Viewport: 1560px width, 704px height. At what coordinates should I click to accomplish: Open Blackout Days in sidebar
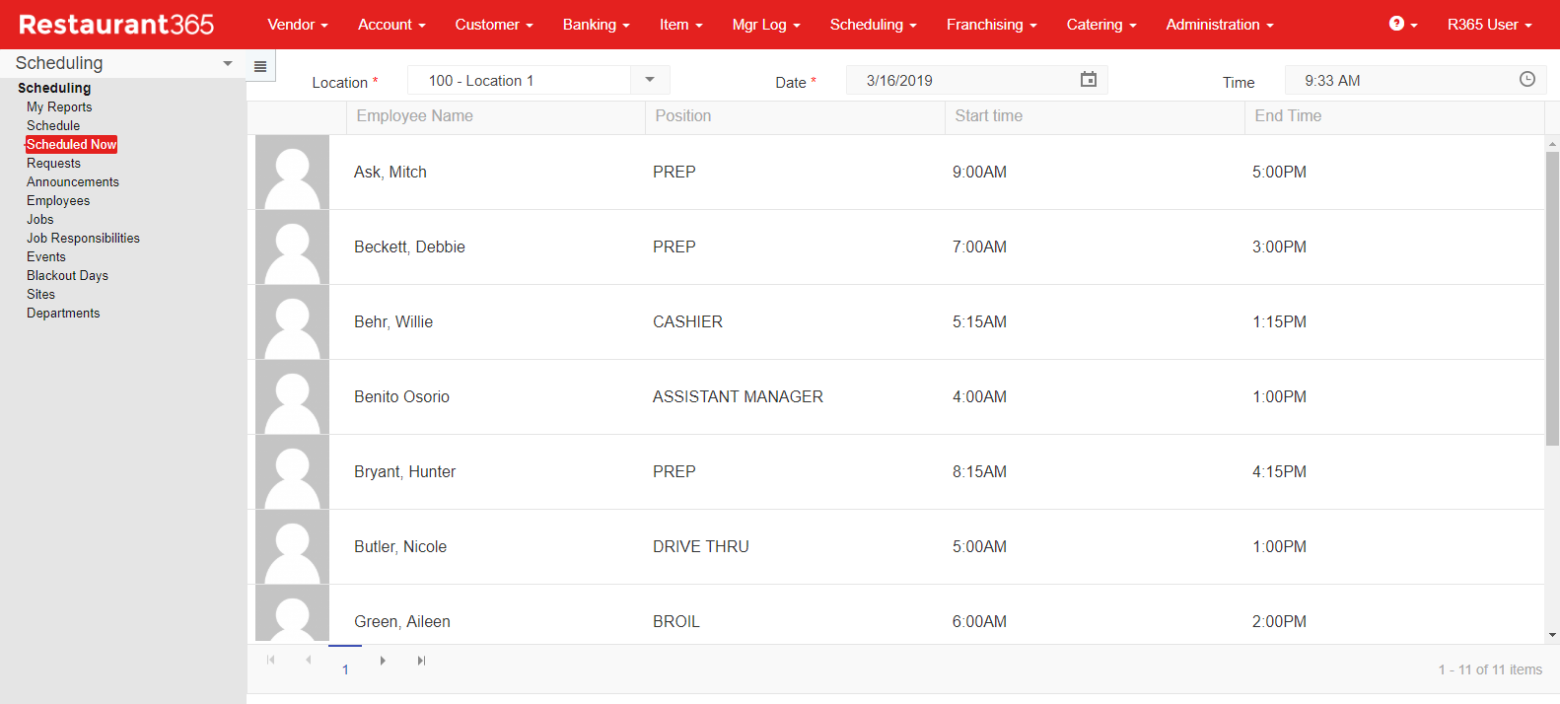[x=67, y=275]
